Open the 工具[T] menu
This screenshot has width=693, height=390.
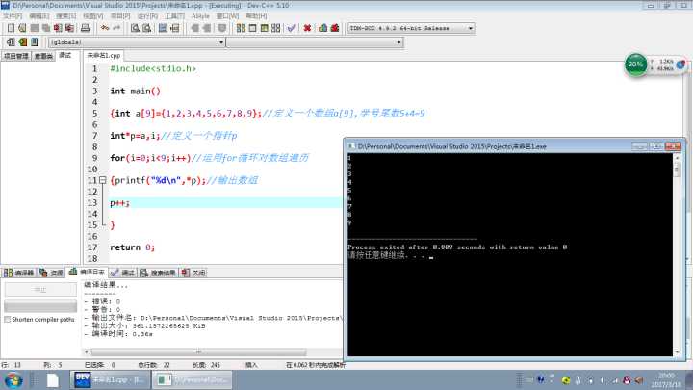[x=174, y=16]
